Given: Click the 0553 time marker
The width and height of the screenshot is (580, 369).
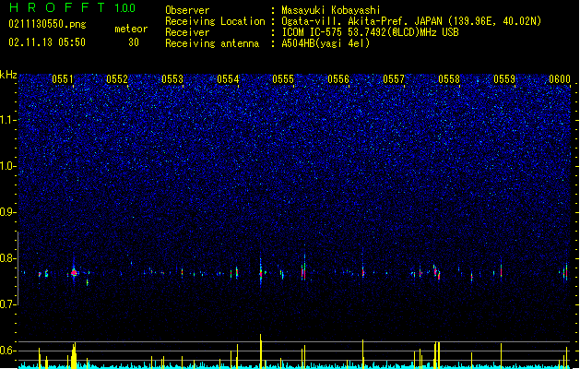Looking at the screenshot, I should (172, 79).
